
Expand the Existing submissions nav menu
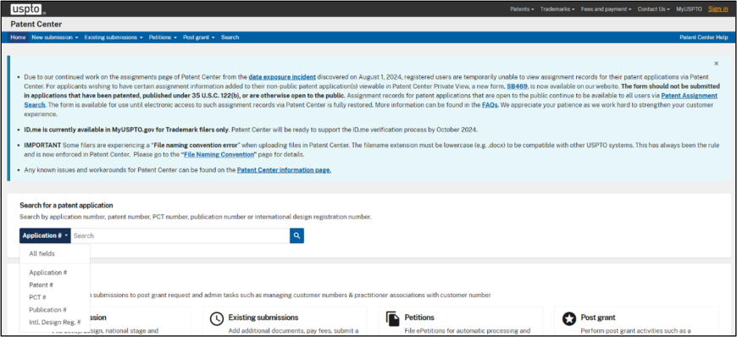(114, 37)
